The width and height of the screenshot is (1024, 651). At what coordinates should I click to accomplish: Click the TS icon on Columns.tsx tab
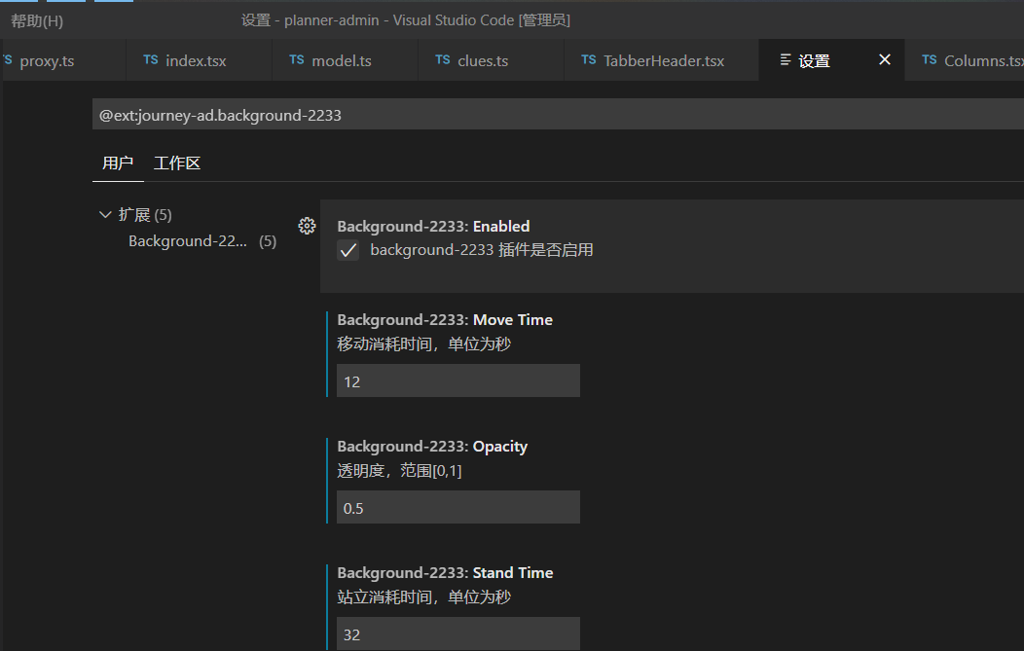pyautogui.click(x=929, y=59)
